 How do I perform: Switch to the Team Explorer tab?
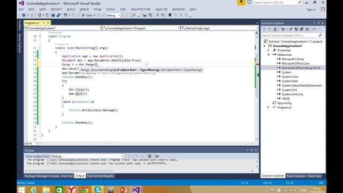[295, 176]
